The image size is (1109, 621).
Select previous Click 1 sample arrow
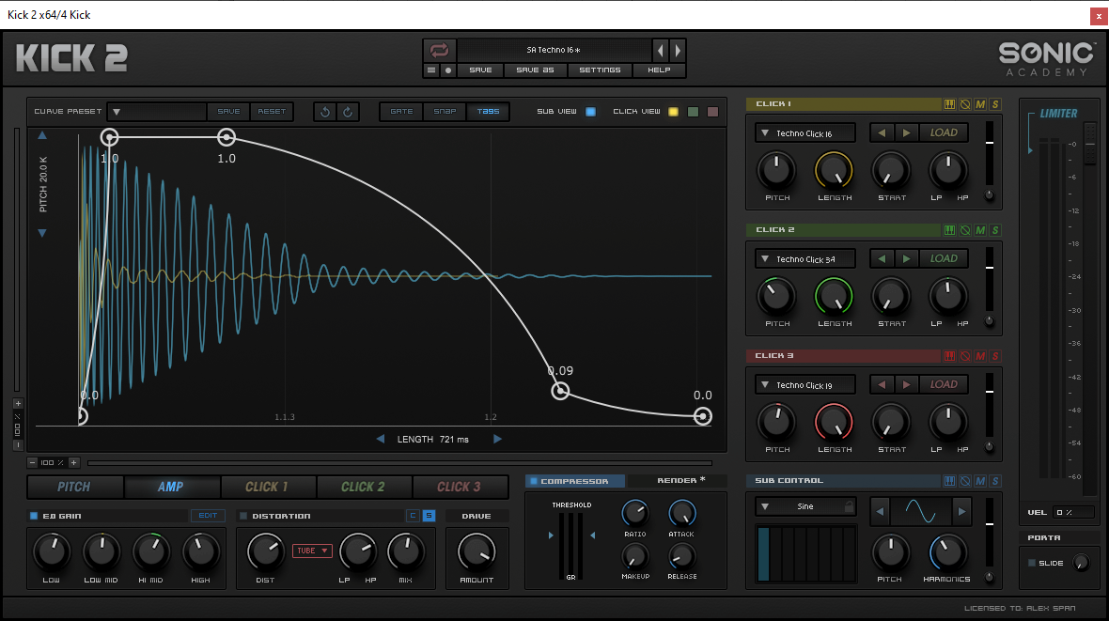coord(882,133)
